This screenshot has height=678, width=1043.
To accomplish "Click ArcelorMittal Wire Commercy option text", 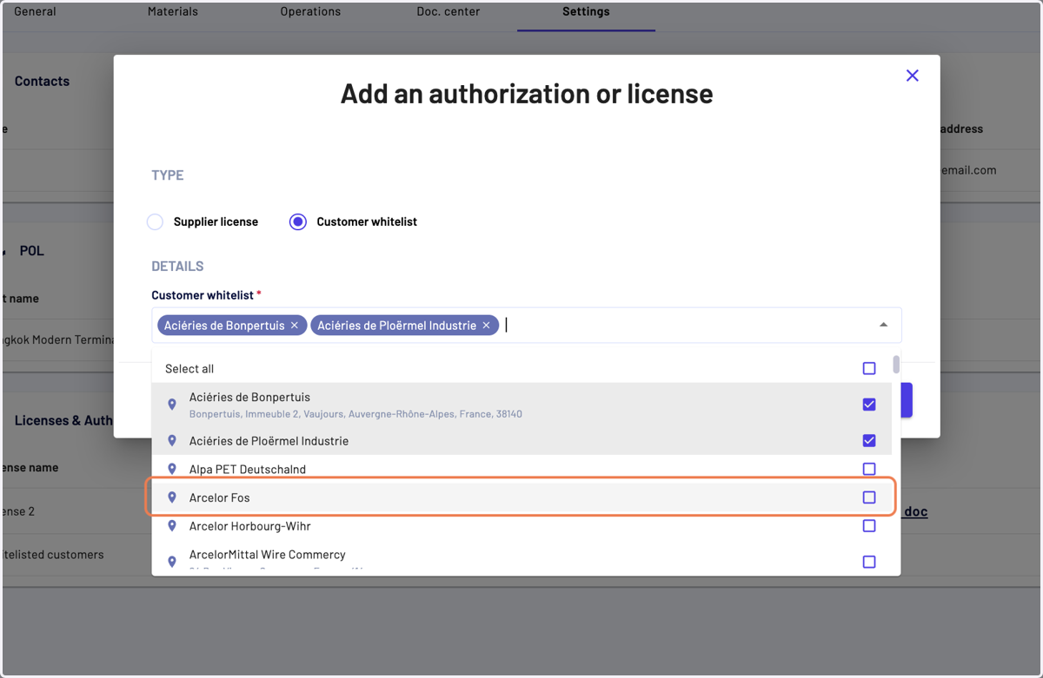I will (x=268, y=555).
